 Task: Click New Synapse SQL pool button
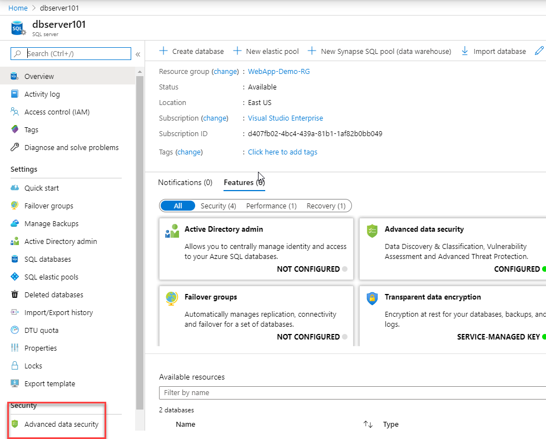click(380, 51)
